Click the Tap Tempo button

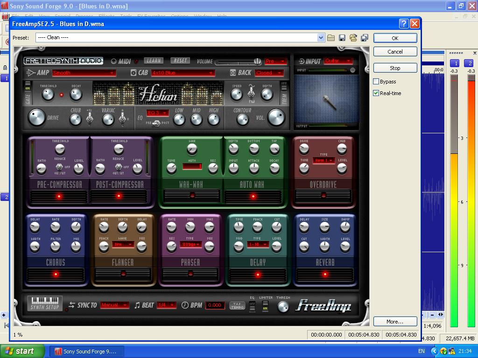pyautogui.click(x=237, y=305)
